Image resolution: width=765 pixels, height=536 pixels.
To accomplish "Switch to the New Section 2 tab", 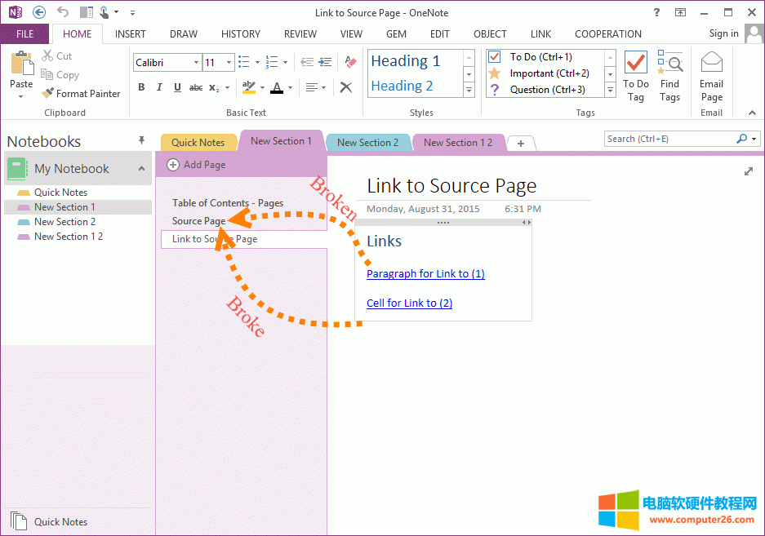I will point(367,143).
